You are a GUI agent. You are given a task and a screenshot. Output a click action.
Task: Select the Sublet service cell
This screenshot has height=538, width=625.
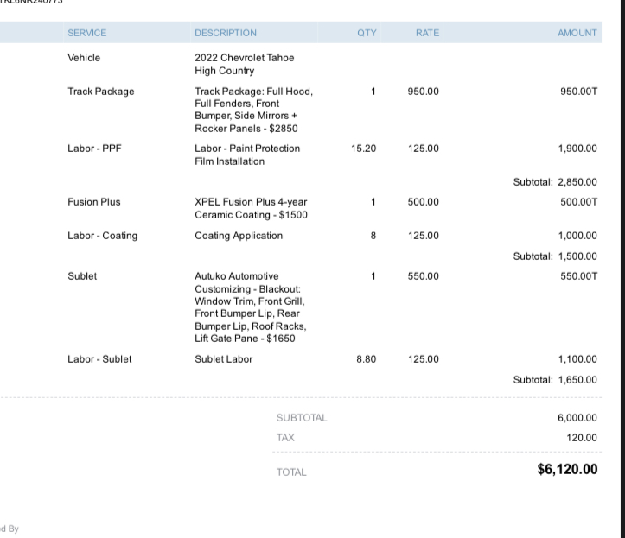pos(82,276)
